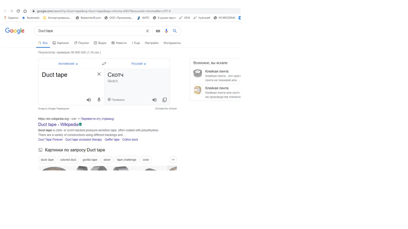The image size is (408, 229).
Task: Click the lock icon in the address bar
Action: 33,11
